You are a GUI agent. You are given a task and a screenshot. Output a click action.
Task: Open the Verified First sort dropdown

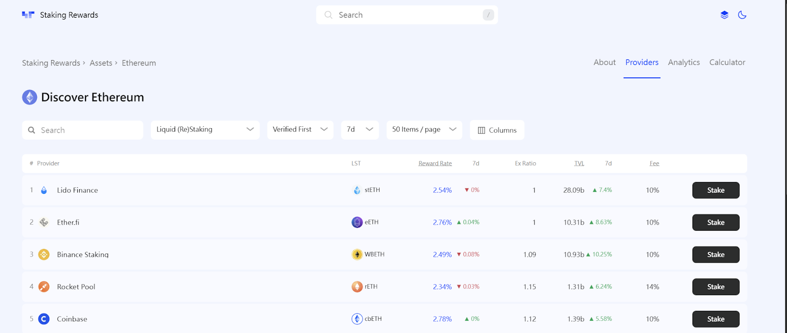click(300, 130)
